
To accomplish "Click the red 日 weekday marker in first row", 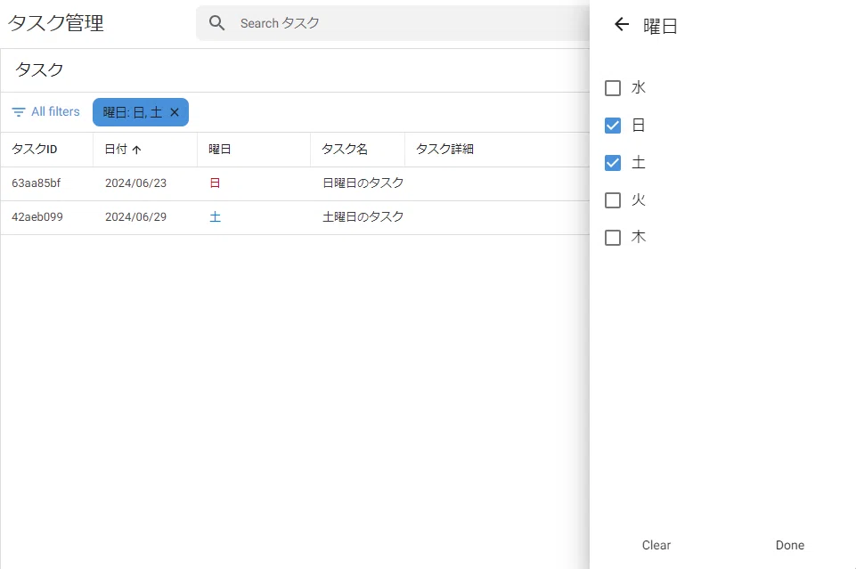I will pos(215,183).
